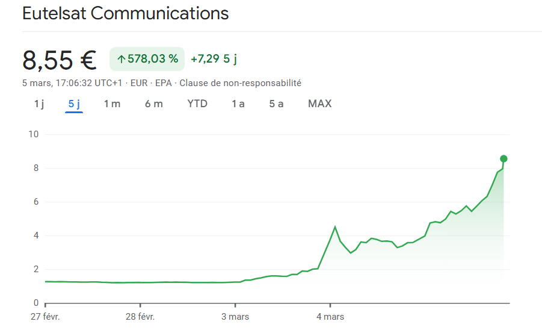Screen dimensions: 542x336
Task: Display the MAX history range
Action: tap(319, 104)
